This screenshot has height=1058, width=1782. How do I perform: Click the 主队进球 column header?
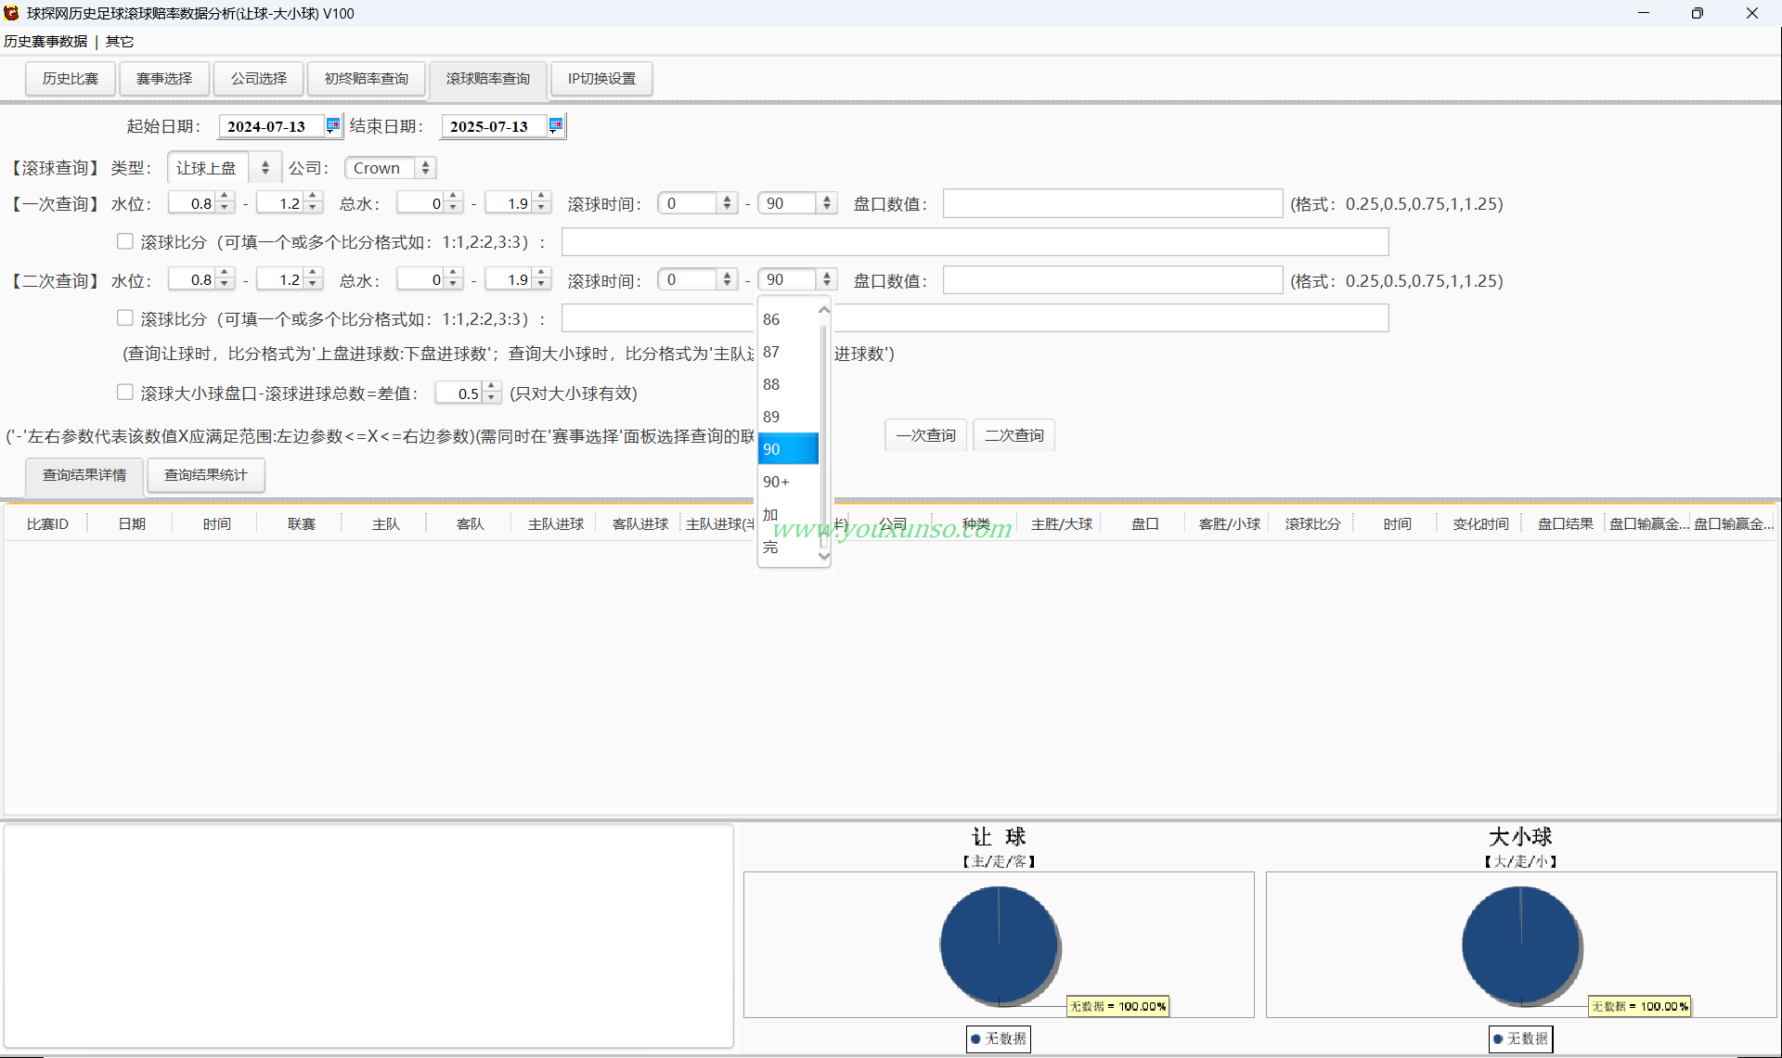pos(556,524)
